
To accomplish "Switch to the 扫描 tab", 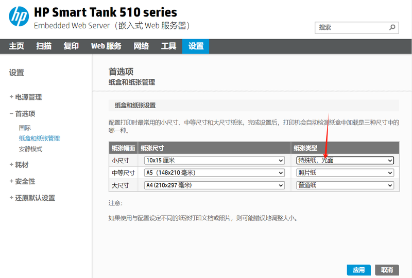I will point(44,46).
